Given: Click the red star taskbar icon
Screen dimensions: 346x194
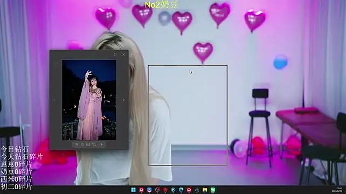Looking at the screenshot, I should [165, 190].
